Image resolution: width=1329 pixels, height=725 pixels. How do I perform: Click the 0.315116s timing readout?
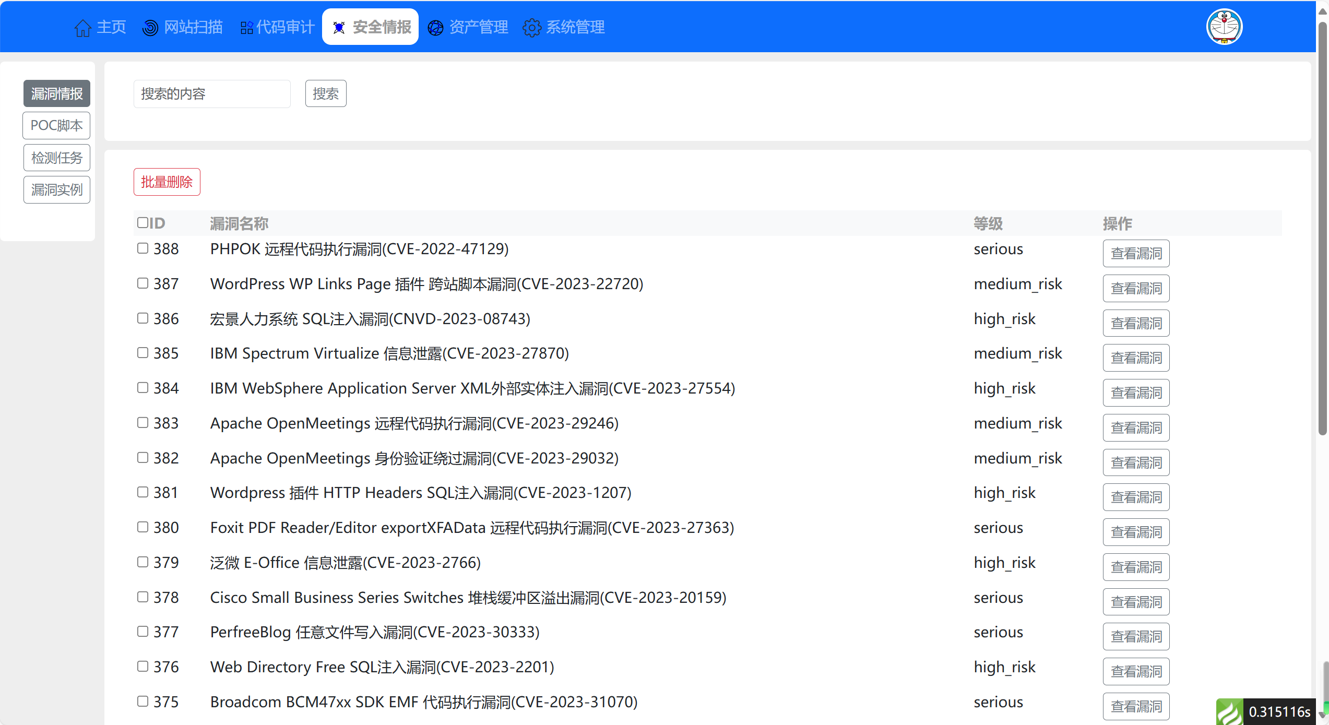pyautogui.click(x=1279, y=711)
